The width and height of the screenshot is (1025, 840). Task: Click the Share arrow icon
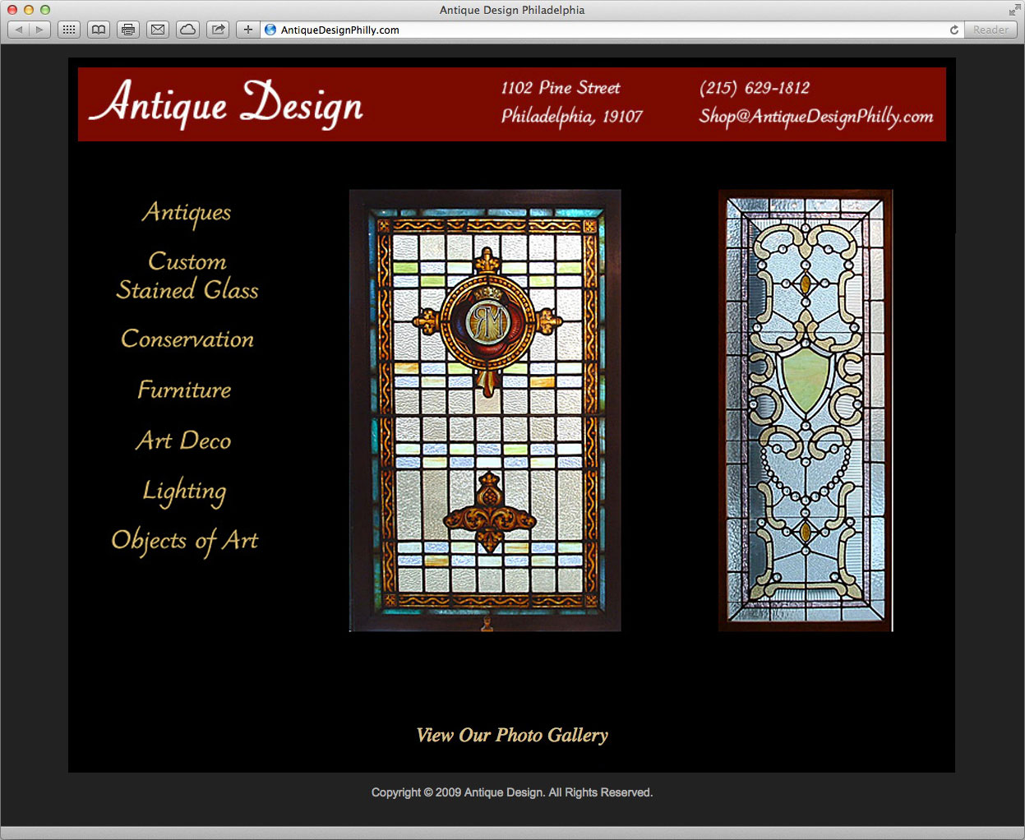[218, 30]
